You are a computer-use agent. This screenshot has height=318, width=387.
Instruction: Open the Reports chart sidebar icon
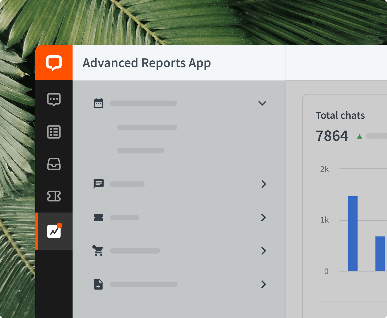point(54,231)
